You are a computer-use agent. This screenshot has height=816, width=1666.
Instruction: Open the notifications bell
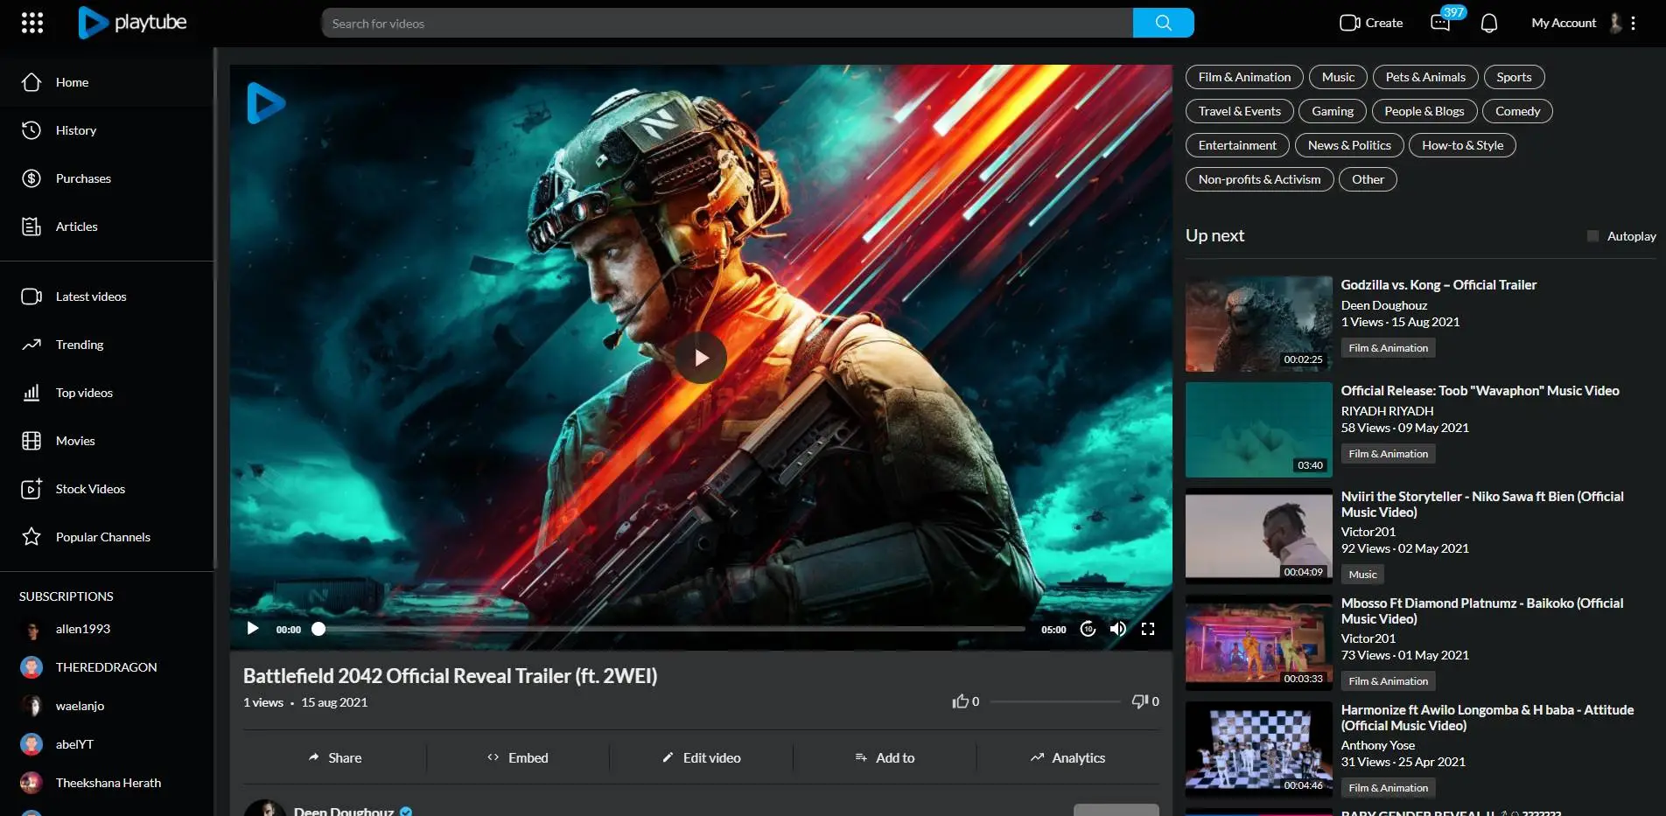click(1488, 23)
